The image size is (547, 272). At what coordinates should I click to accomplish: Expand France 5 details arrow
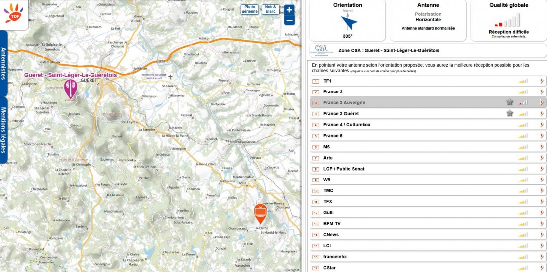(x=542, y=136)
